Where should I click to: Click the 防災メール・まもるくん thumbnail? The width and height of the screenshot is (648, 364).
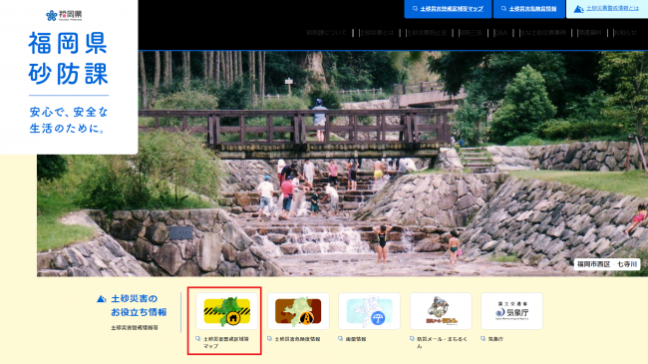pyautogui.click(x=441, y=311)
